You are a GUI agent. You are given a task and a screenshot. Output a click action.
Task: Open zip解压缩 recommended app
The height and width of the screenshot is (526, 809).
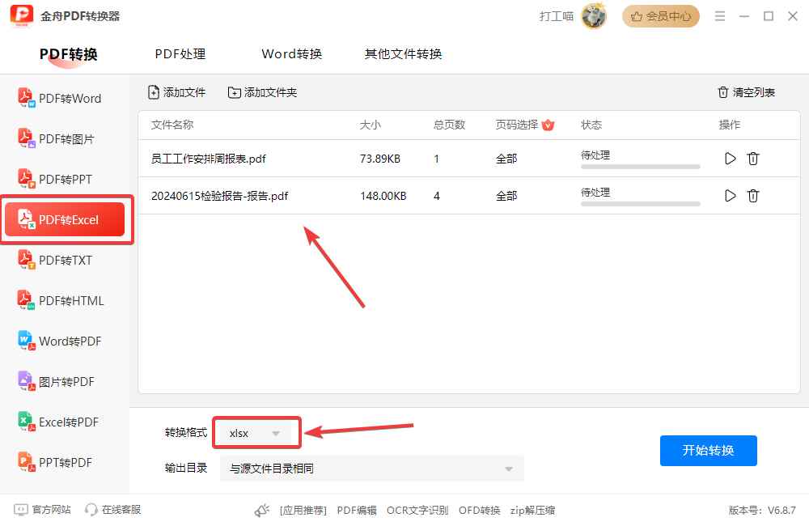[x=532, y=511]
